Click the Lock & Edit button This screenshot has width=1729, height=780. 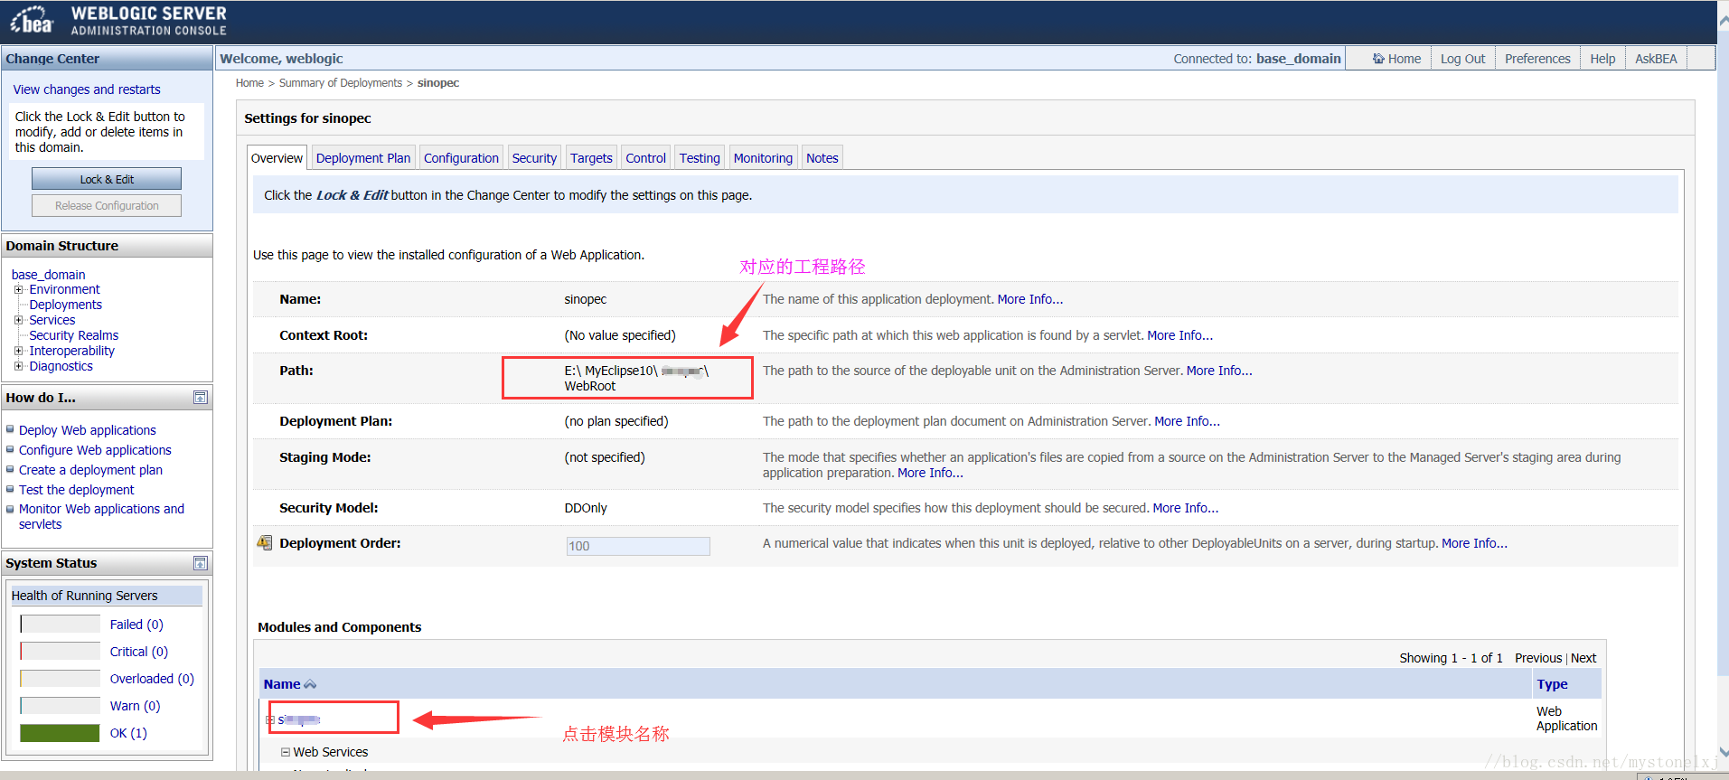click(107, 179)
